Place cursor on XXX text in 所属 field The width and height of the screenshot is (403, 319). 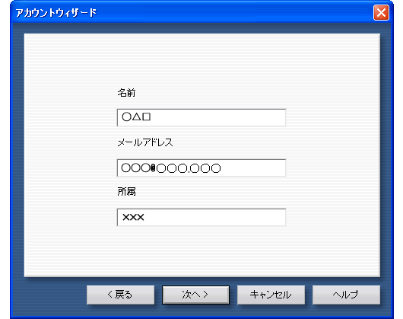pyautogui.click(x=133, y=218)
